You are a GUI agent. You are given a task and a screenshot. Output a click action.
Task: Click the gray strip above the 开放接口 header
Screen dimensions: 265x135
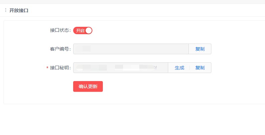(132, 2)
